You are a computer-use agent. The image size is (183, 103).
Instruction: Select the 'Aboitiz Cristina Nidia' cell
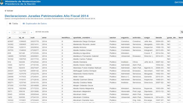91,83
